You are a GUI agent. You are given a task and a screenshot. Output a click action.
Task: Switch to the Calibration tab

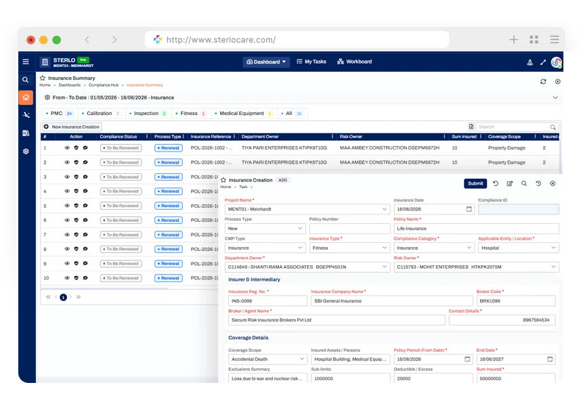click(x=101, y=114)
